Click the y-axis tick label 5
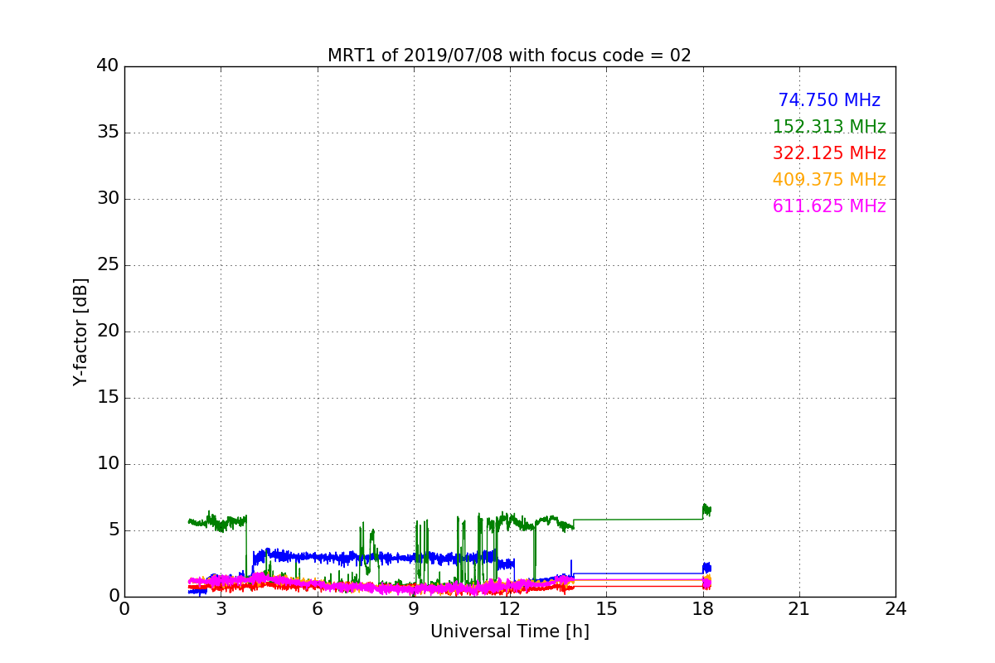Image resolution: width=995 pixels, height=663 pixels. click(x=113, y=530)
